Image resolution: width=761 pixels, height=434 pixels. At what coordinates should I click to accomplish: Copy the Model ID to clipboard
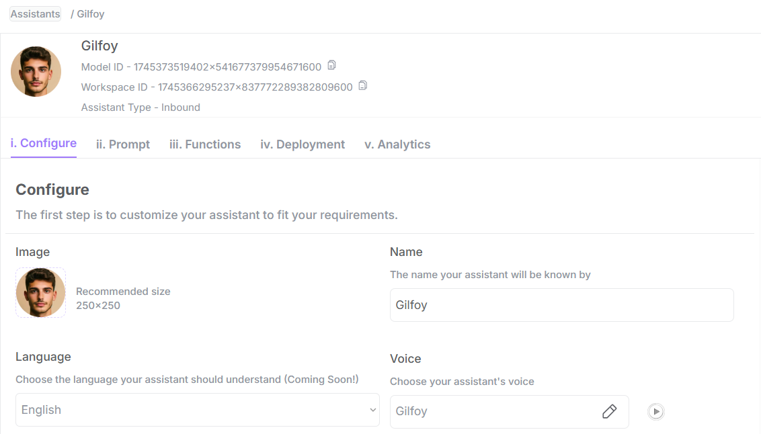coord(331,66)
